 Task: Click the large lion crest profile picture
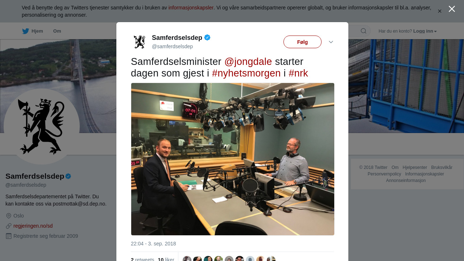coord(42,127)
